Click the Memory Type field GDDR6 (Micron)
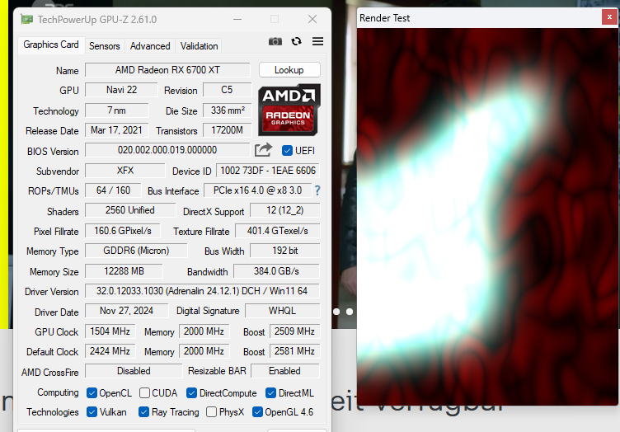Image resolution: width=620 pixels, height=432 pixels. (136, 250)
